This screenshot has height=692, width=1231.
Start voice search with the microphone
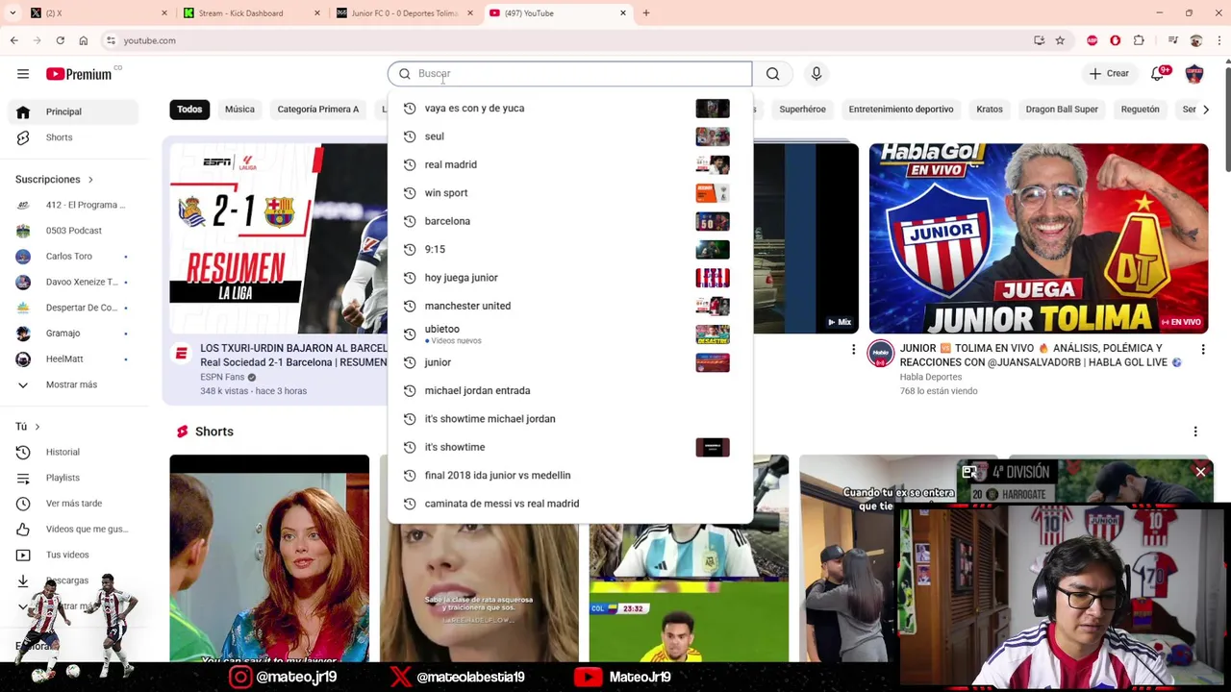click(816, 74)
